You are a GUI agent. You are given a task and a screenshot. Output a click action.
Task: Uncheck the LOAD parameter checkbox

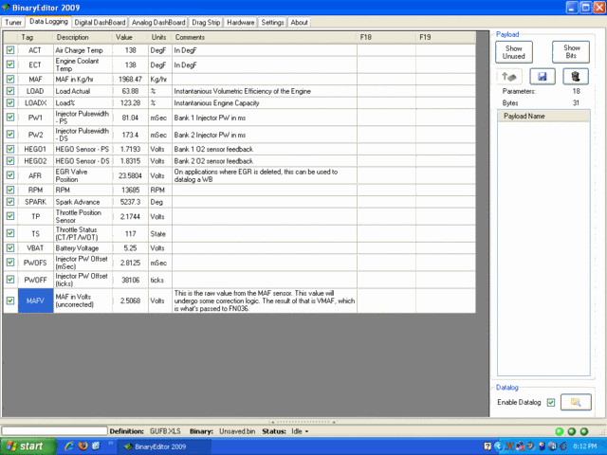(10, 91)
